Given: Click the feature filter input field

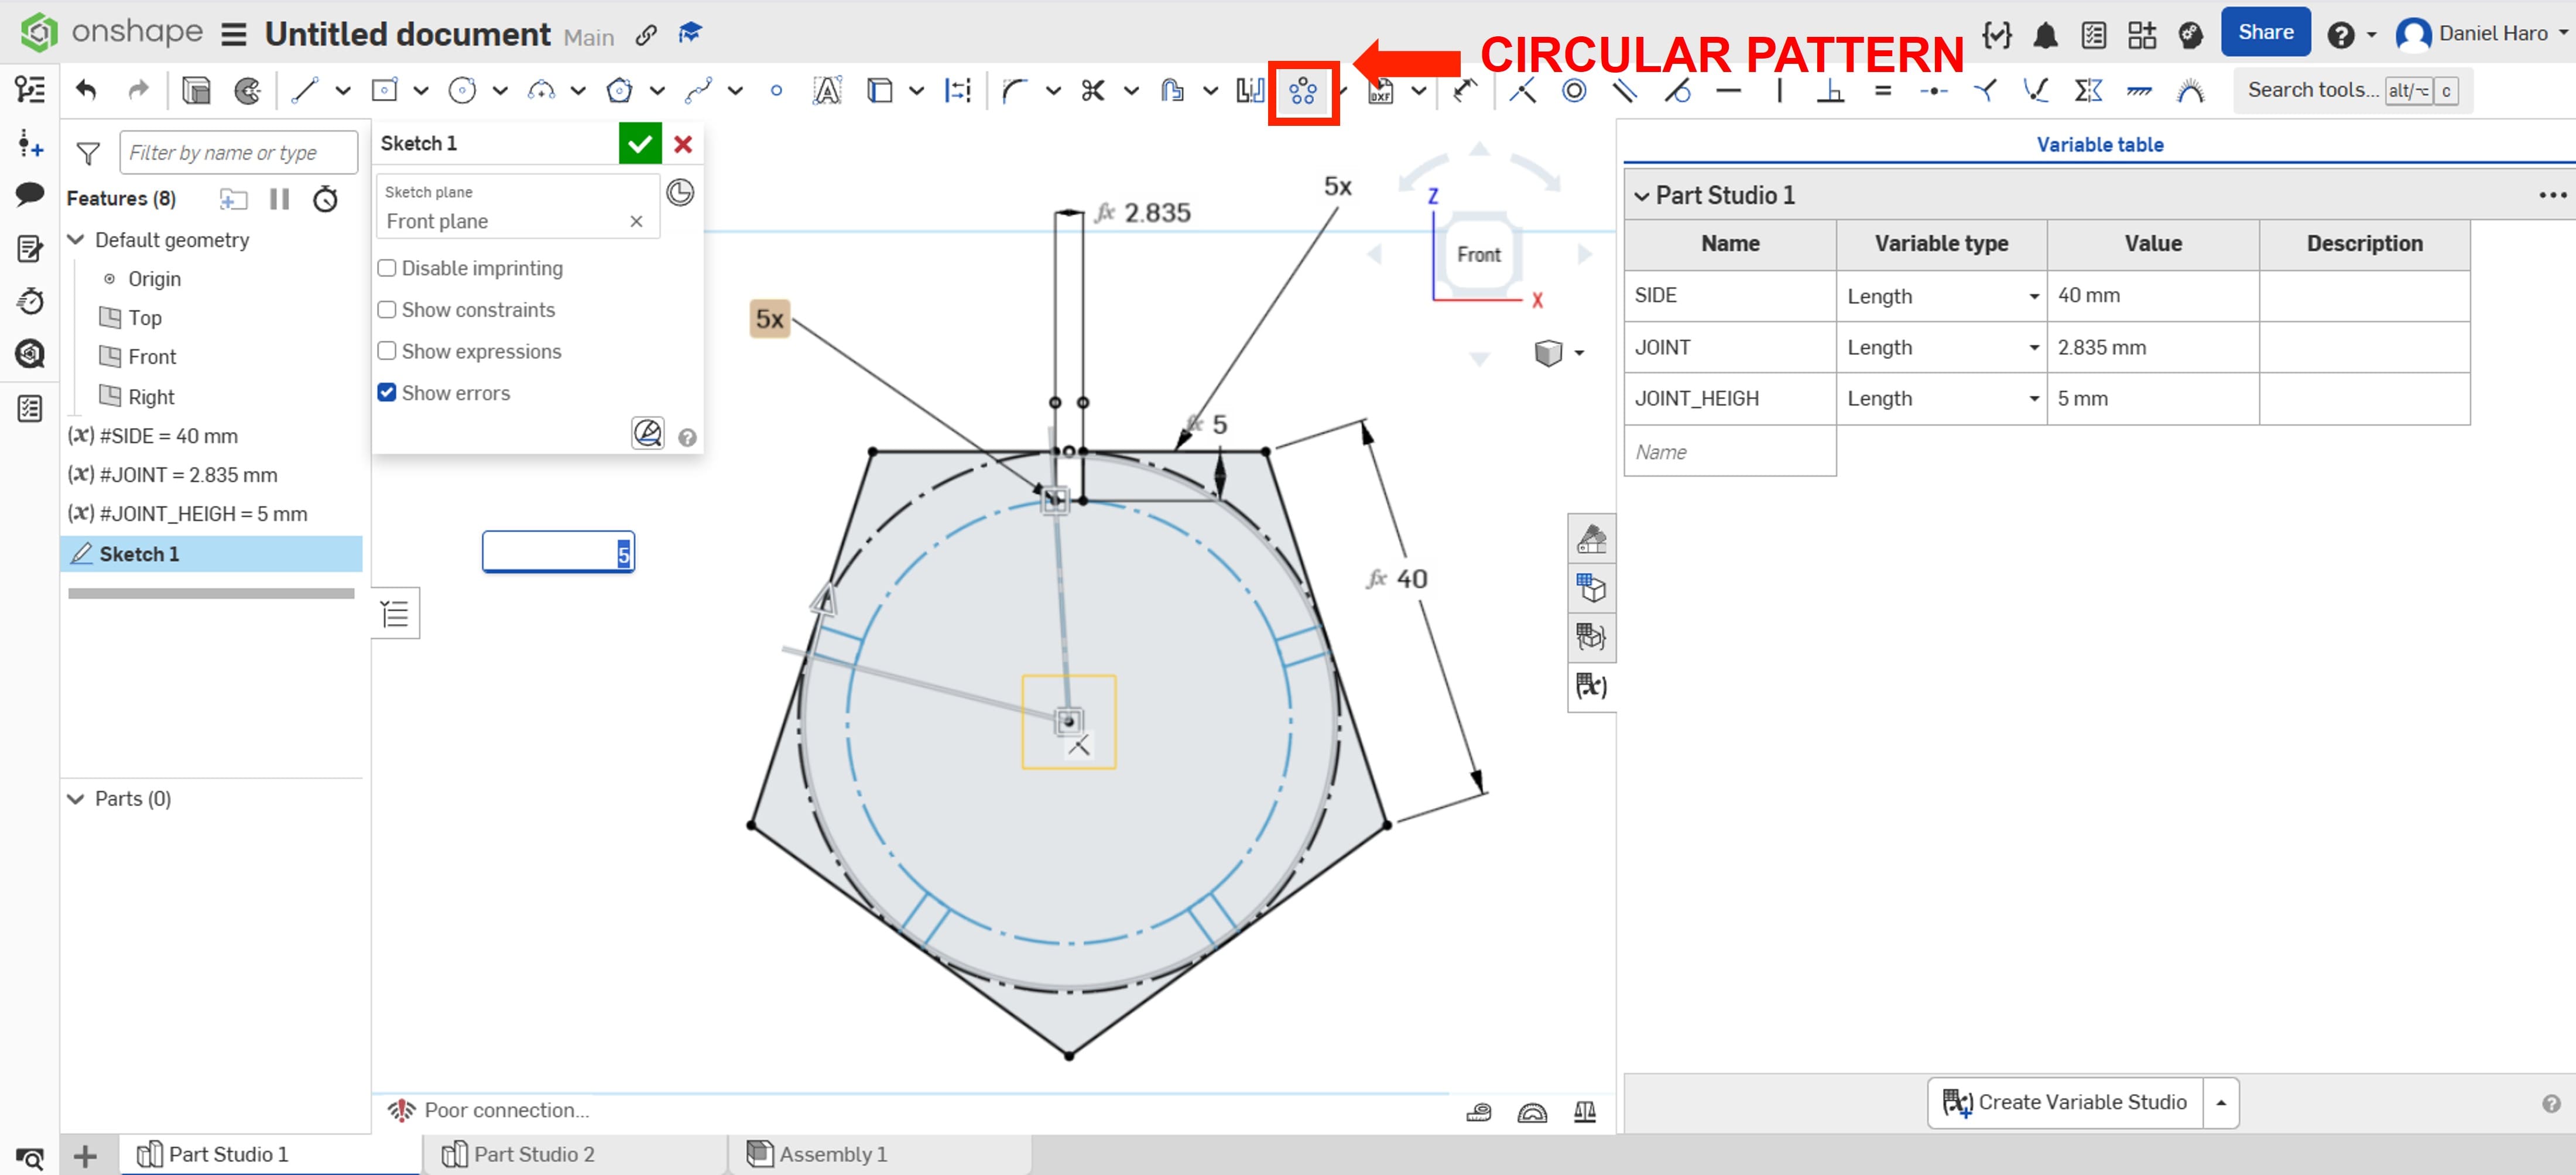Looking at the screenshot, I should pos(238,153).
